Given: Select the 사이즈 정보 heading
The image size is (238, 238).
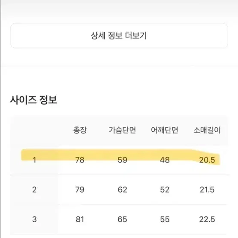Looking at the screenshot, I should tap(33, 100).
